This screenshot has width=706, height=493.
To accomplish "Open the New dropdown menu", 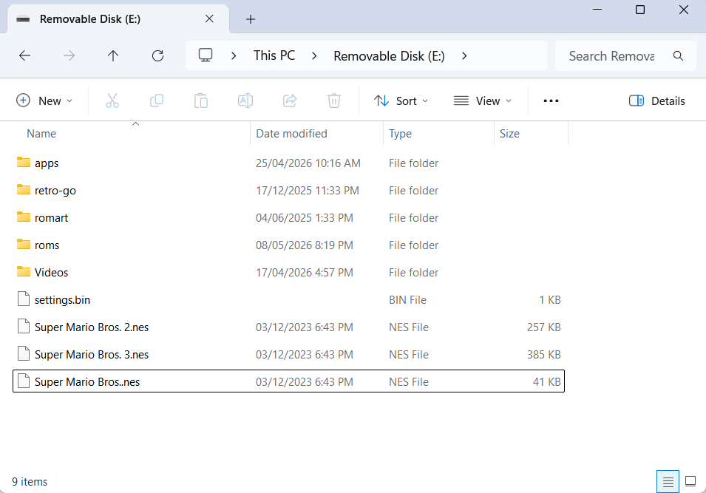I will pos(44,101).
